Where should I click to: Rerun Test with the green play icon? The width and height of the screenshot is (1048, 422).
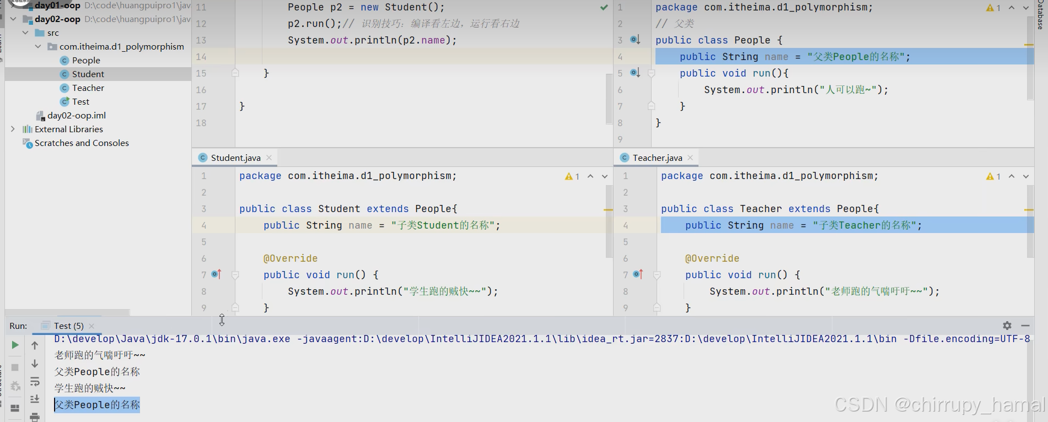pos(15,345)
